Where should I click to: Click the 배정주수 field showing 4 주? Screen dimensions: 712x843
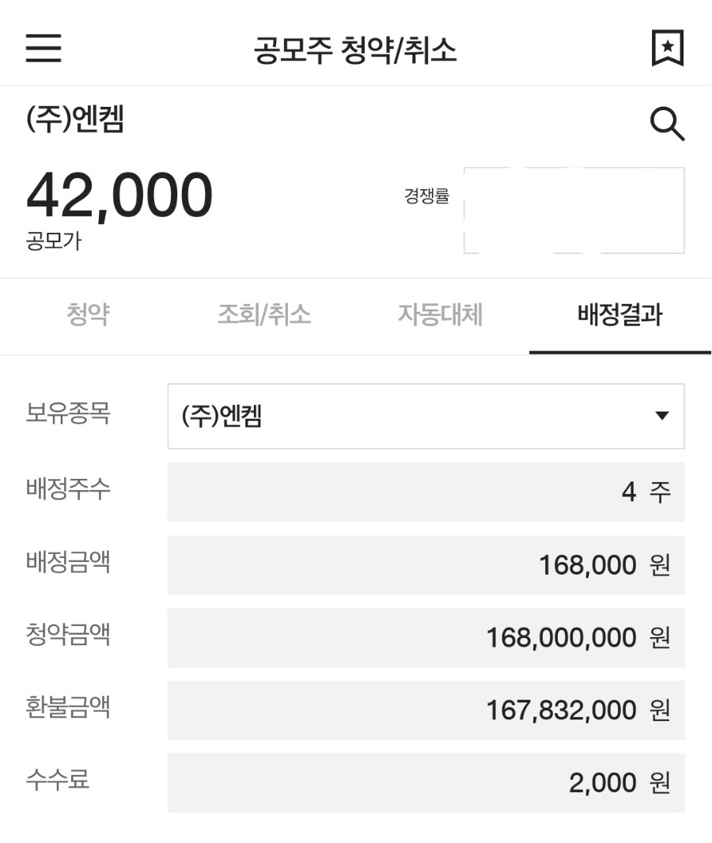426,492
